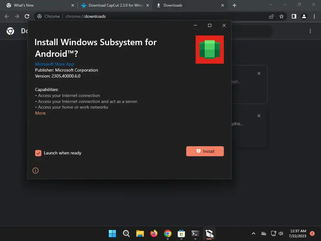The width and height of the screenshot is (321, 241).
Task: Close the Downloads tab
Action: tap(223, 5)
